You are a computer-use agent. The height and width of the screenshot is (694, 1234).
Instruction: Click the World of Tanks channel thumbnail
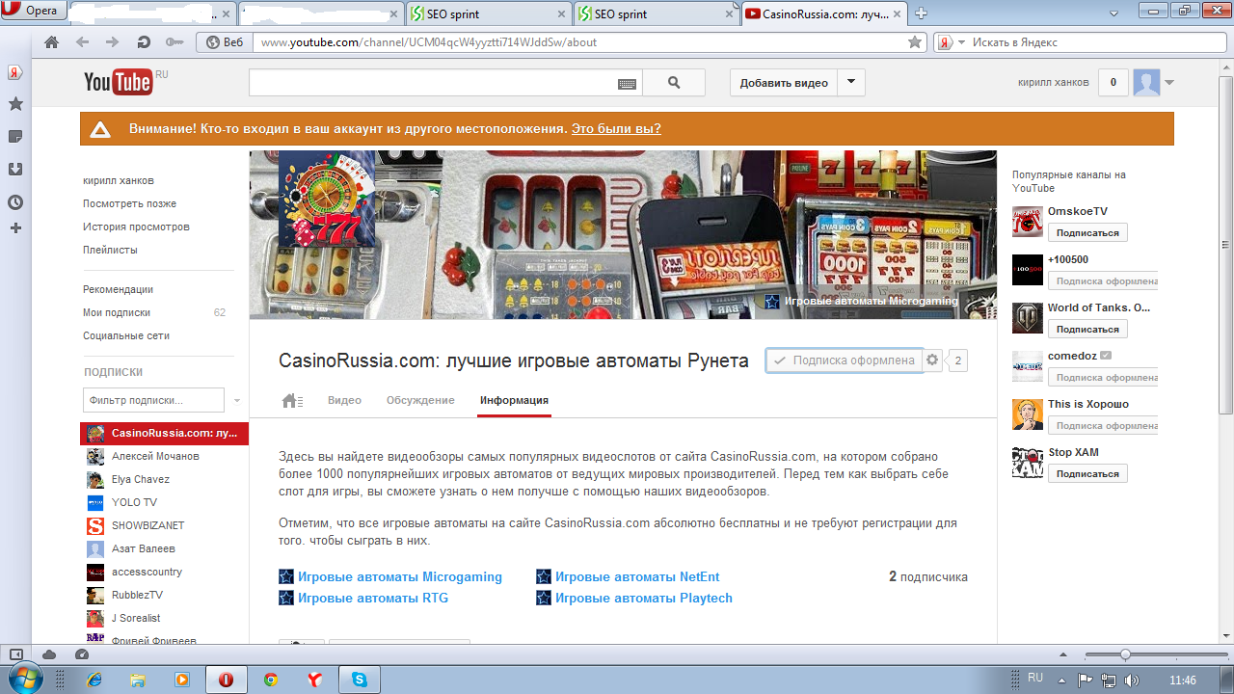tap(1028, 317)
